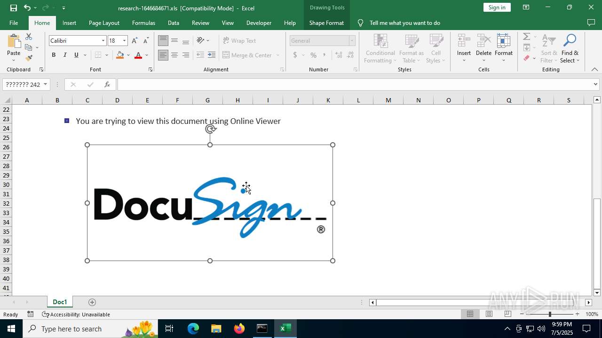Viewport: 602px width, 338px height.
Task: Expand the Name Box dropdown
Action: click(45, 84)
